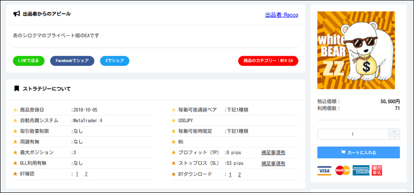414x193 pixels.
Task: Click the shopping cart icon in カートに入れる
Action: point(343,152)
